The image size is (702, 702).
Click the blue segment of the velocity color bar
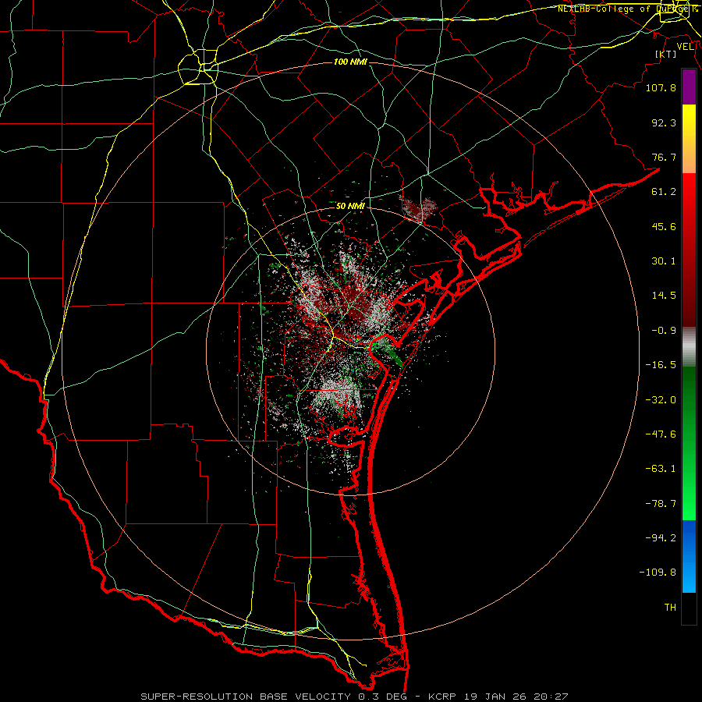(x=689, y=556)
